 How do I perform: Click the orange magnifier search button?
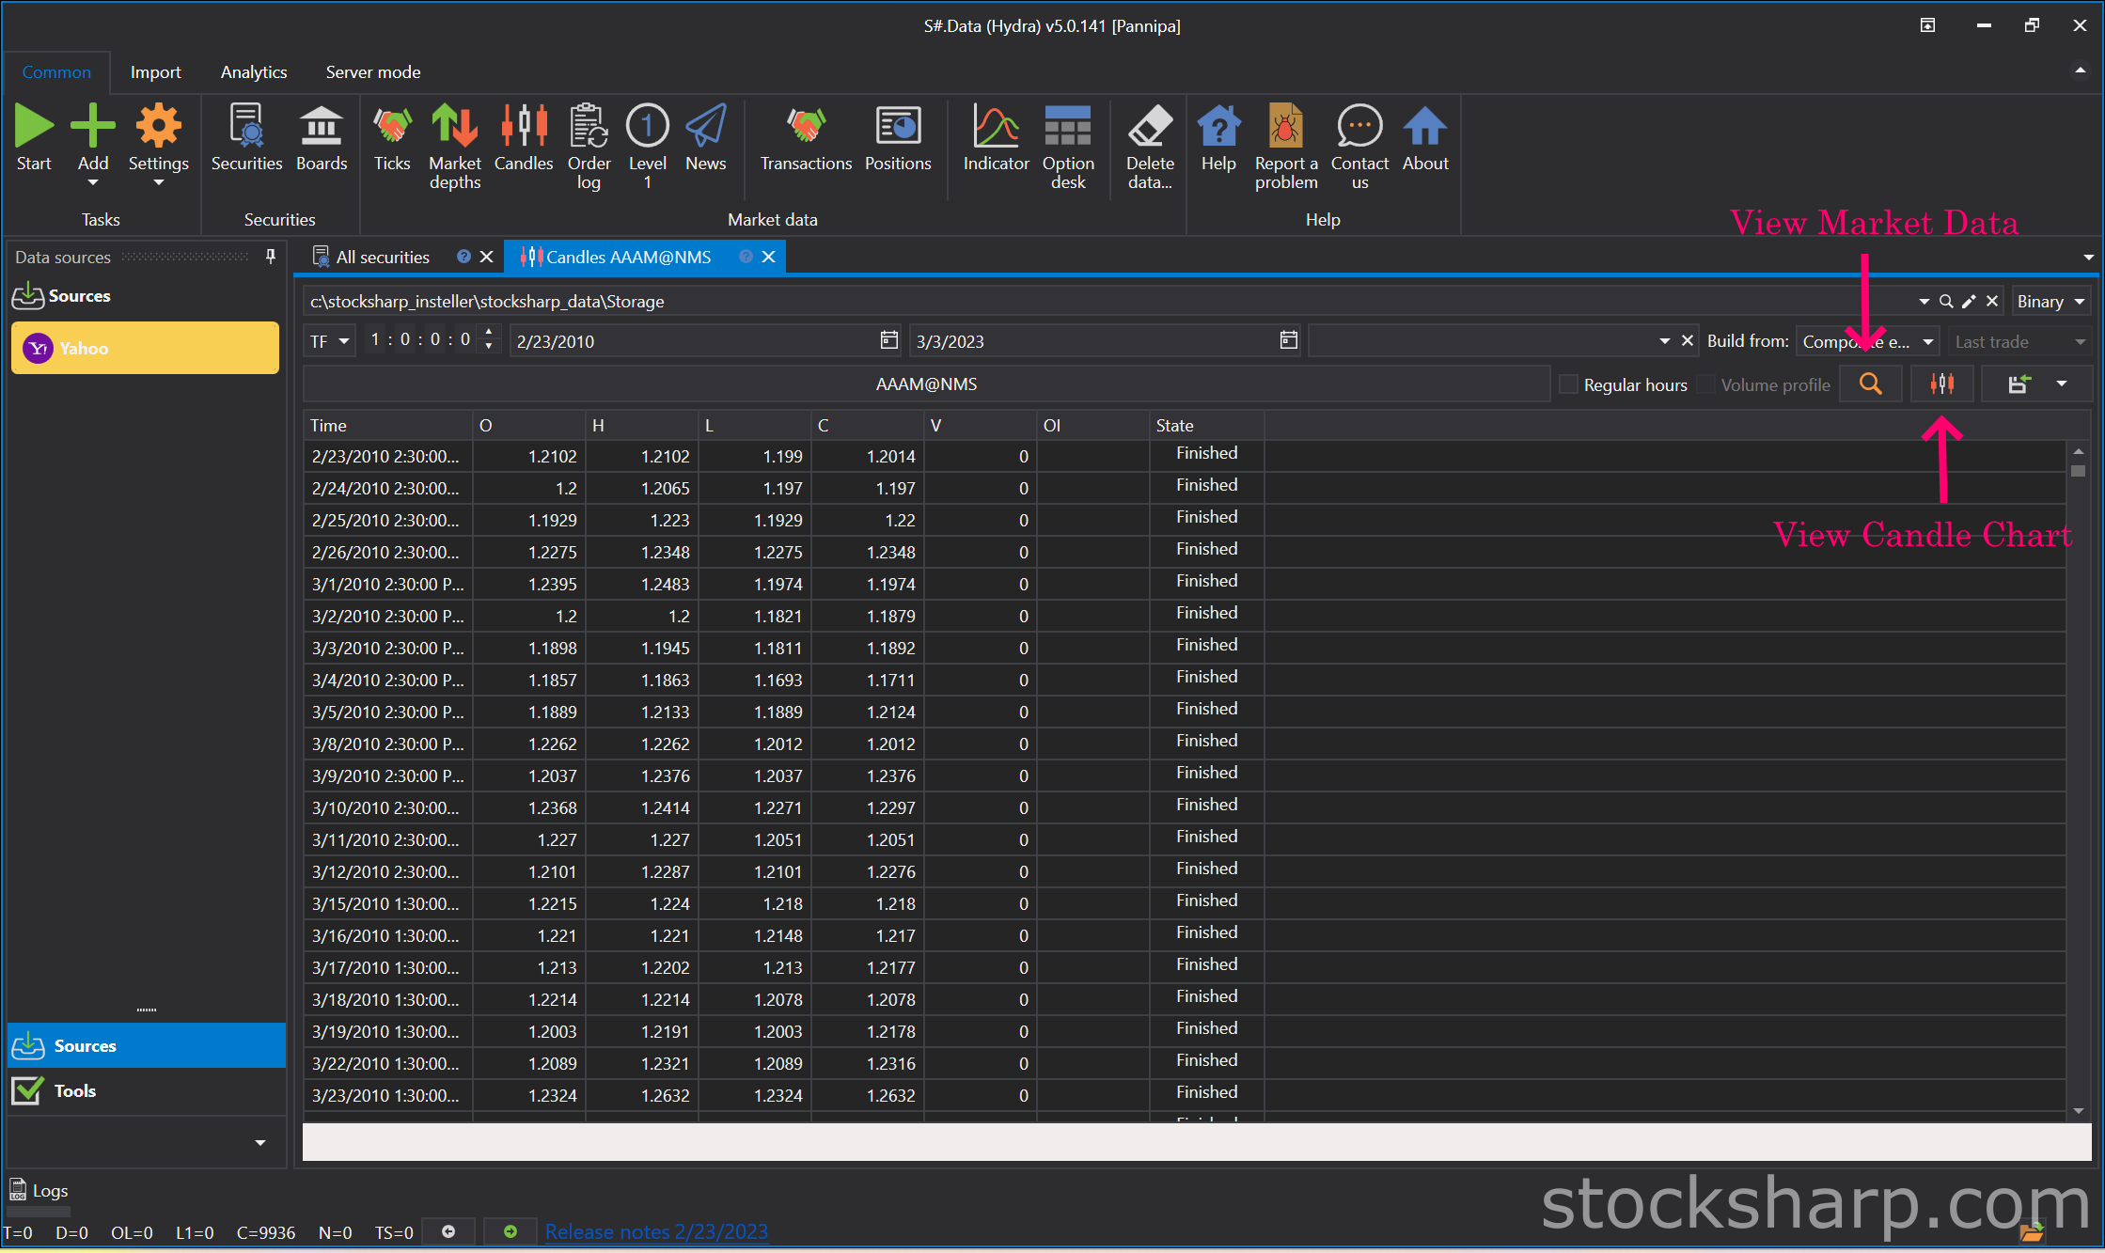tap(1871, 384)
